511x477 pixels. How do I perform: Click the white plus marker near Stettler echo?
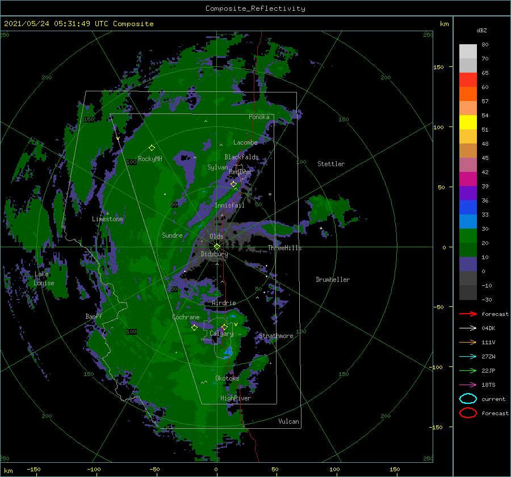(321, 228)
